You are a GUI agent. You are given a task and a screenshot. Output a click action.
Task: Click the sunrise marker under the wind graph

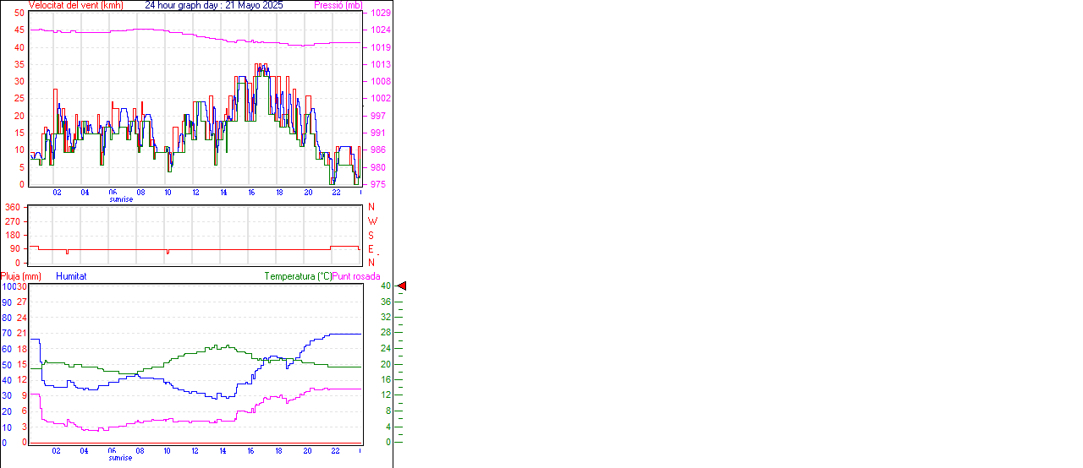click(x=121, y=199)
